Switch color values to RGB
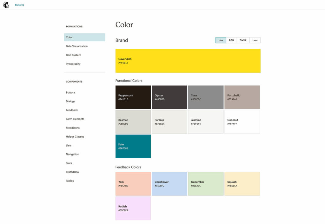Viewport: 325px width, 224px height. tap(231, 40)
